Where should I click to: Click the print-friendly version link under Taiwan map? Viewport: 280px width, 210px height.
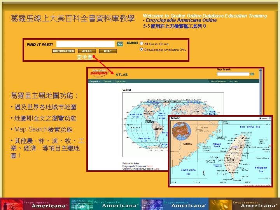pyautogui.click(x=257, y=185)
